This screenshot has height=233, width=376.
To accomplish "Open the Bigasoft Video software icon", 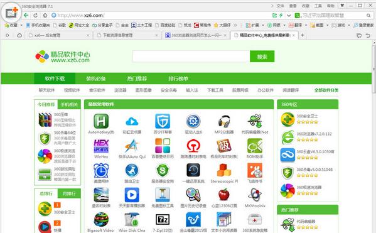I will [101, 220].
